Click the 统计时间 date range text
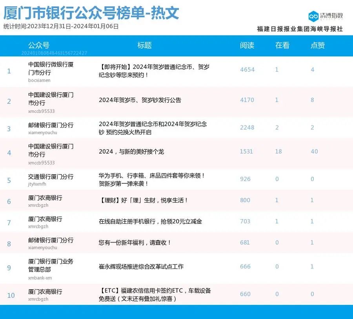Viewport: 353px width, 319px height. pyautogui.click(x=61, y=26)
